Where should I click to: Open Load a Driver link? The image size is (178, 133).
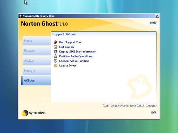(x=68, y=66)
